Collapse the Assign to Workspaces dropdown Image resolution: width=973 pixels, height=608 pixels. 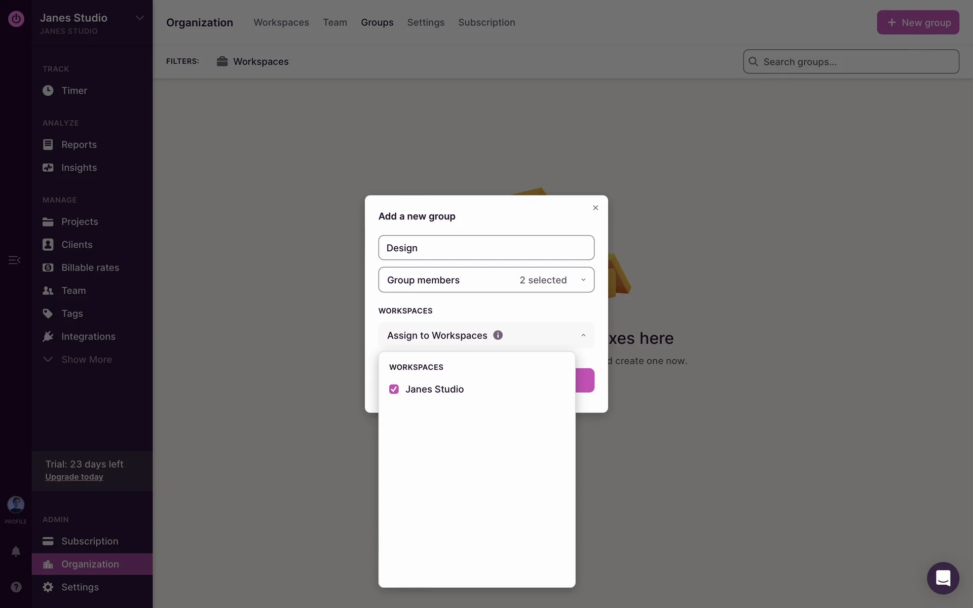pos(583,335)
